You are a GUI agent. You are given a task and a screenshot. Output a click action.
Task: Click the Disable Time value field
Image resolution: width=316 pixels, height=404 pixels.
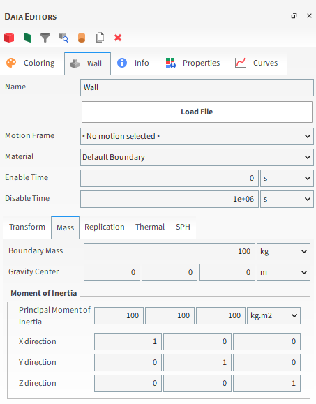[170, 199]
